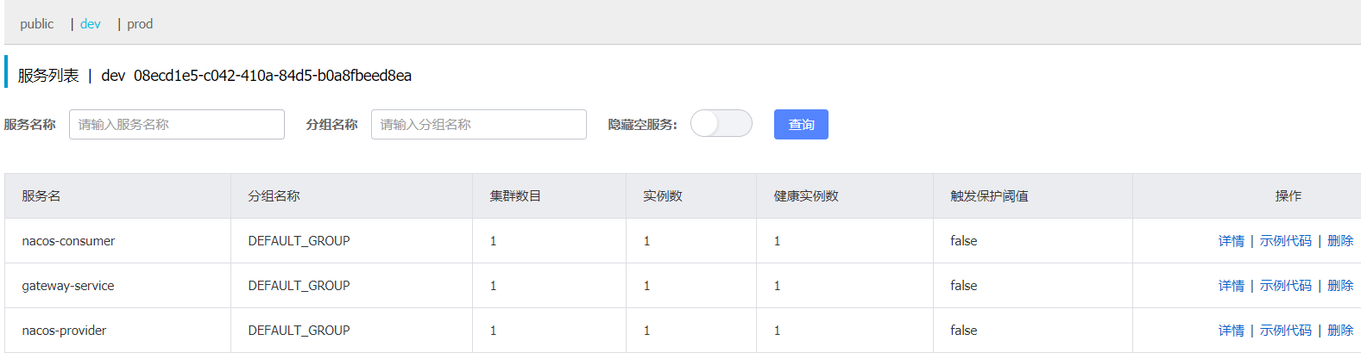The height and width of the screenshot is (359, 1361).
Task: Focus the group name input field
Action: point(479,125)
